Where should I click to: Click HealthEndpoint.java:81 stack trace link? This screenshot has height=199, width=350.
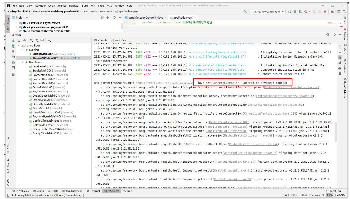point(232,171)
